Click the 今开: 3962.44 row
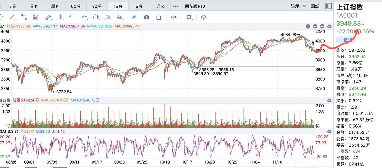382x168 pixels. (x=351, y=56)
